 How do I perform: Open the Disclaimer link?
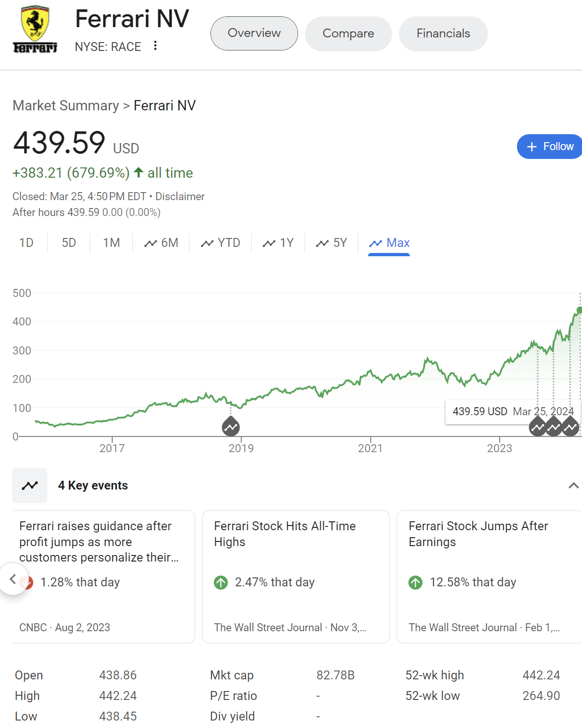click(180, 196)
